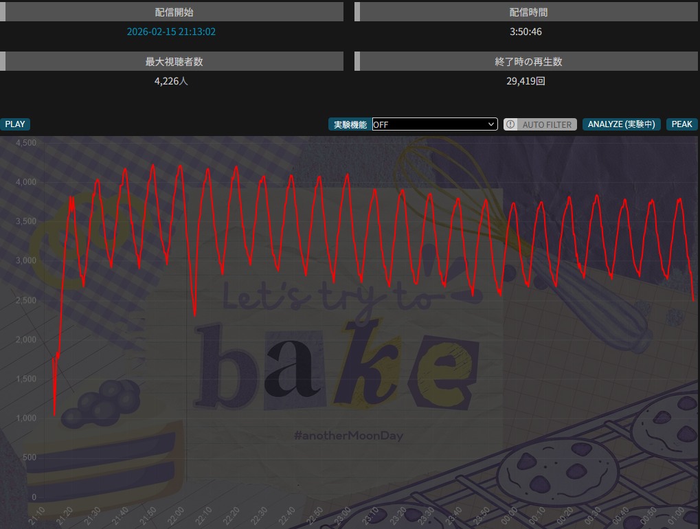Select the 配信時間 header bar
This screenshot has height=529, width=700.
526,12
